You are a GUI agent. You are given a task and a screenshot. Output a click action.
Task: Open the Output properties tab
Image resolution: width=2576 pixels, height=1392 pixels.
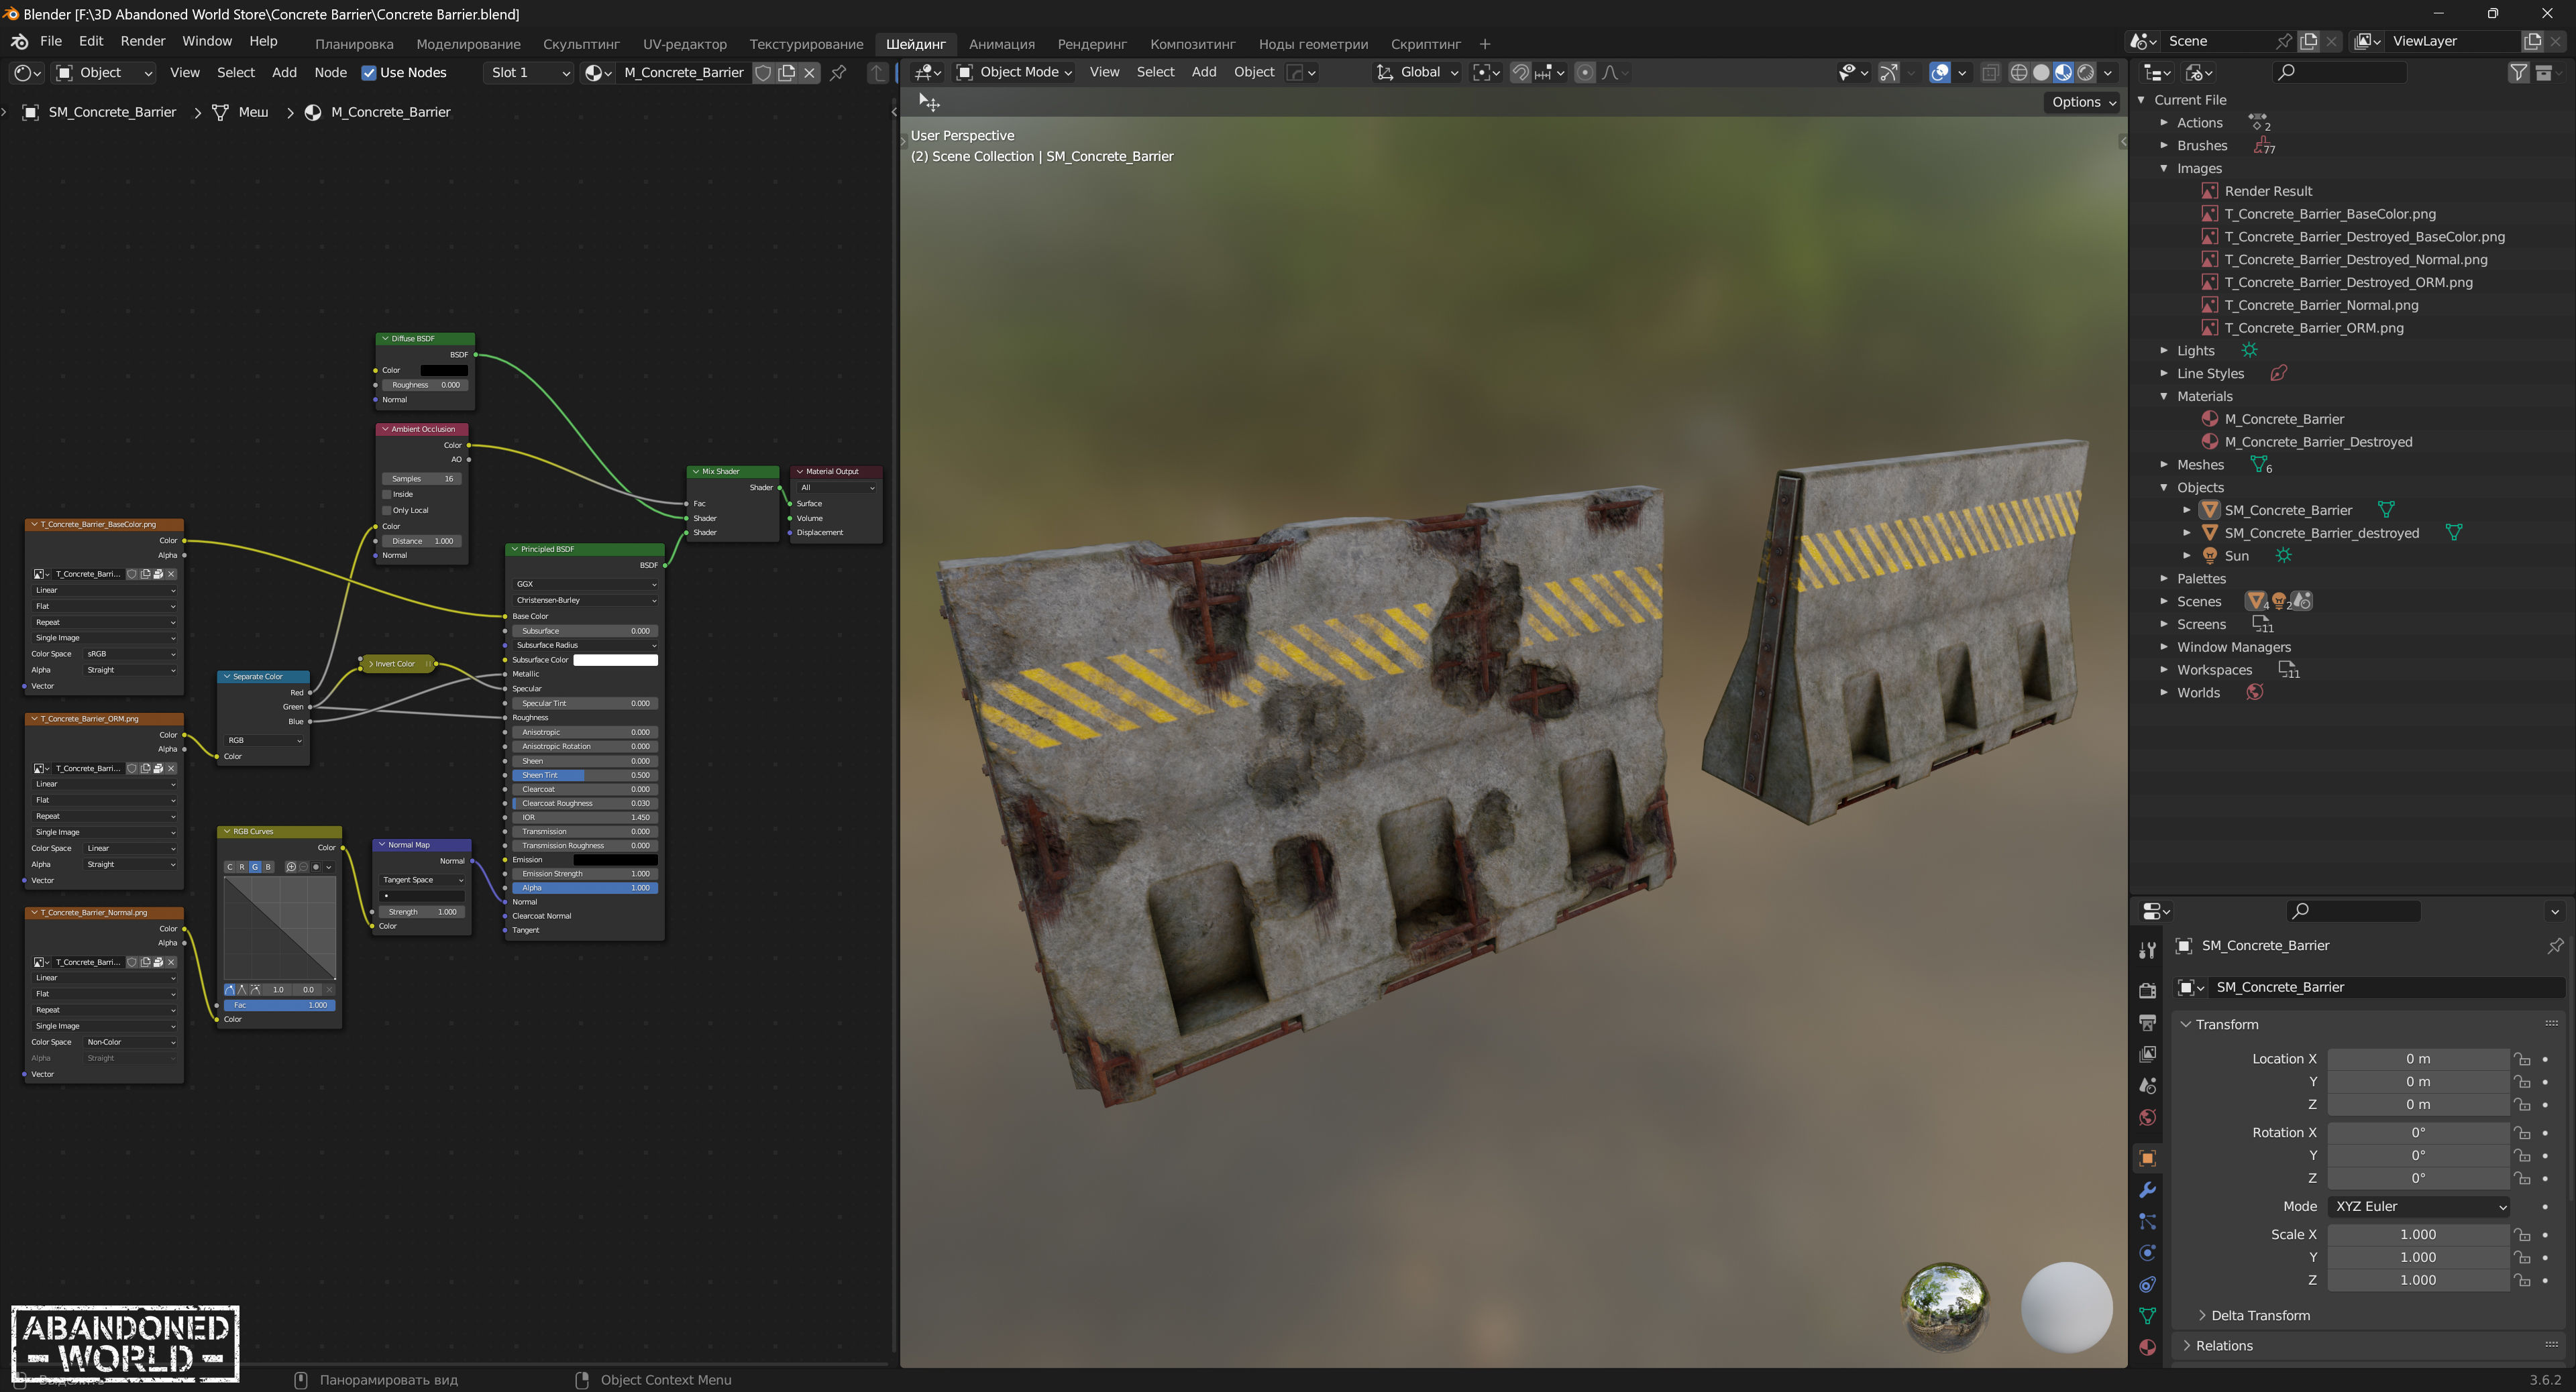pyautogui.click(x=2147, y=1023)
